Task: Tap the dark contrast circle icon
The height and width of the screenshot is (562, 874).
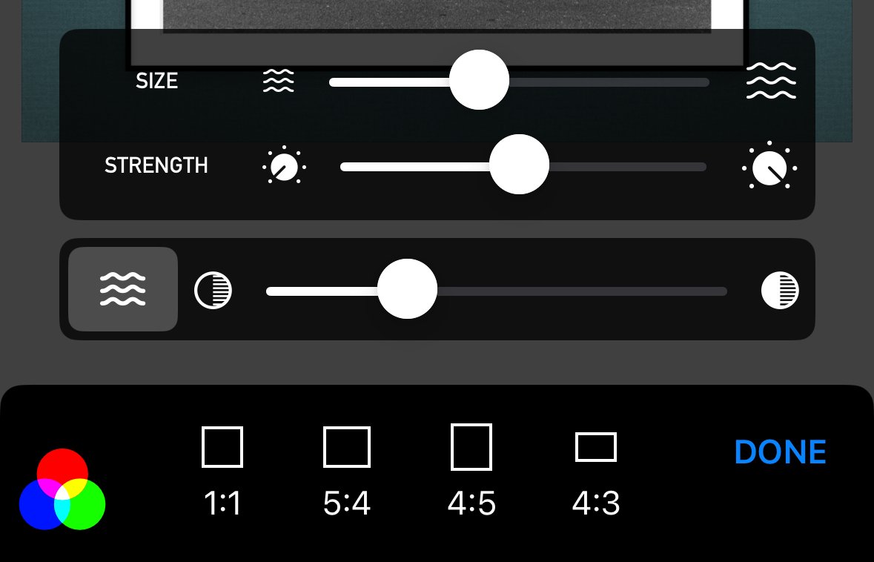Action: click(x=780, y=290)
